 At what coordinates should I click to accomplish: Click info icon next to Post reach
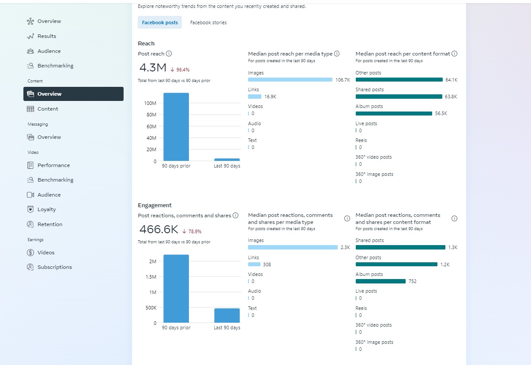(x=169, y=54)
